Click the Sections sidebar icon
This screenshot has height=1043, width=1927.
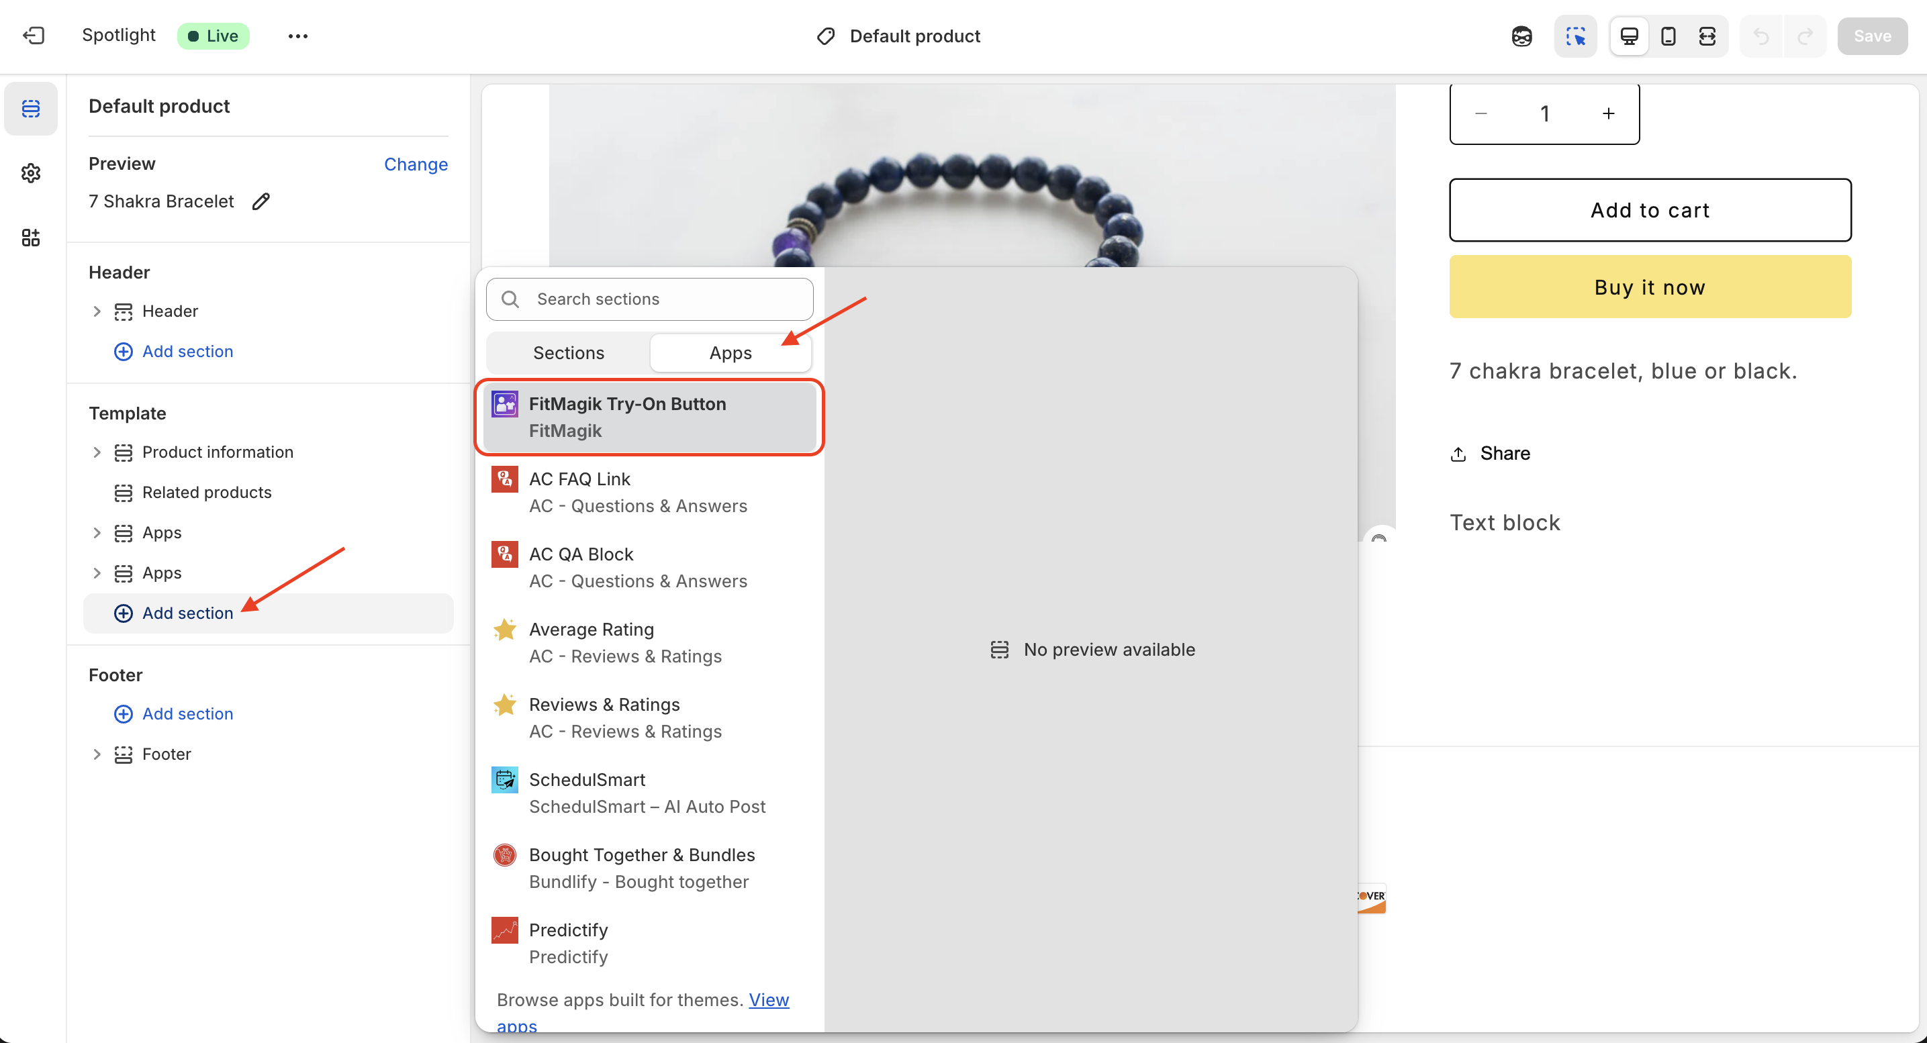(31, 109)
